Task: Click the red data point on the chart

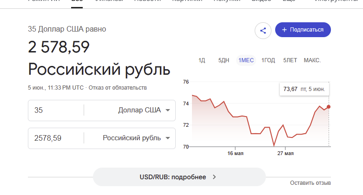Action: [329, 107]
